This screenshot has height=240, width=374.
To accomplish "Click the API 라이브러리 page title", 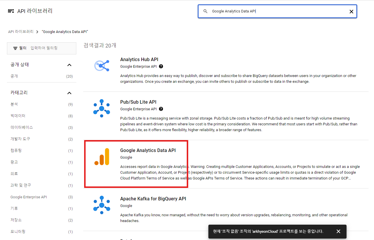I will coord(35,11).
